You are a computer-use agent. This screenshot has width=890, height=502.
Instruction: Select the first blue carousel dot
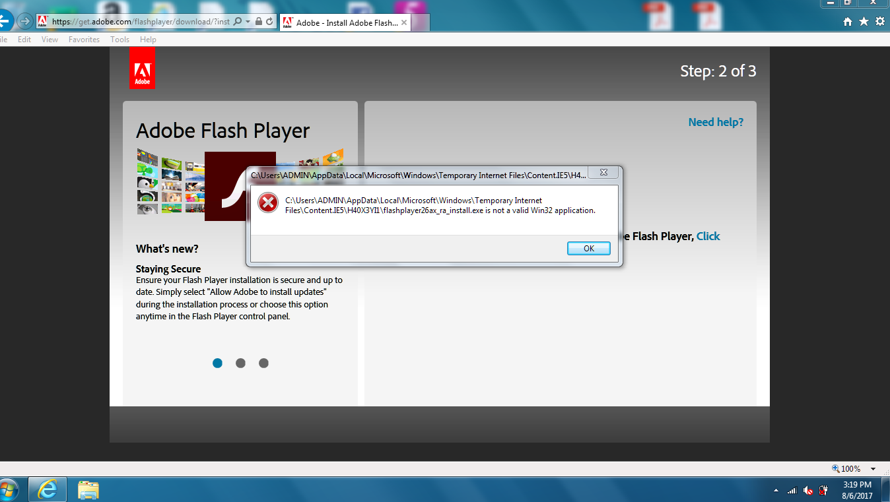point(217,363)
